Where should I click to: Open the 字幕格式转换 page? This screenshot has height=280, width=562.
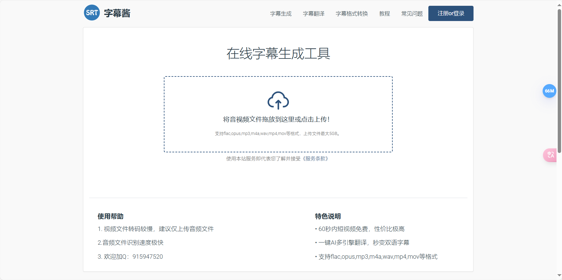(x=351, y=13)
